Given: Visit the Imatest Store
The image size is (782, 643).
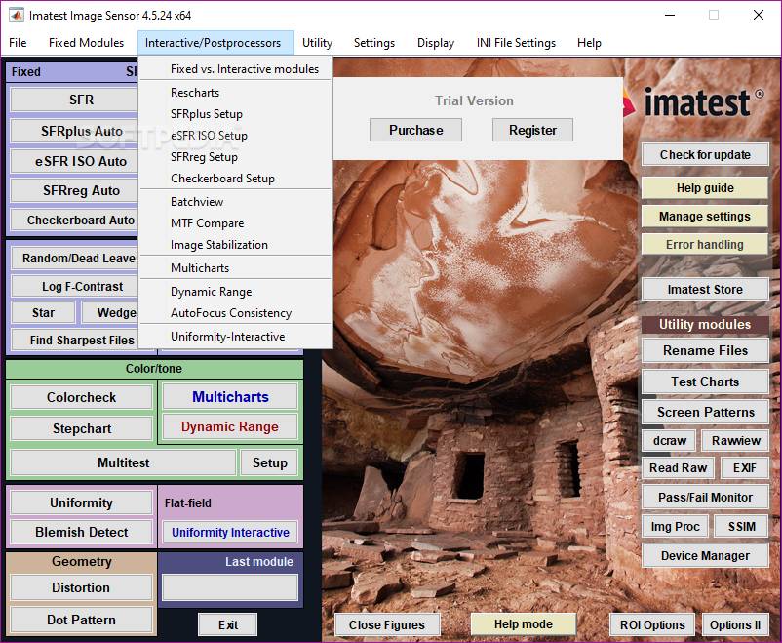Looking at the screenshot, I should [705, 289].
